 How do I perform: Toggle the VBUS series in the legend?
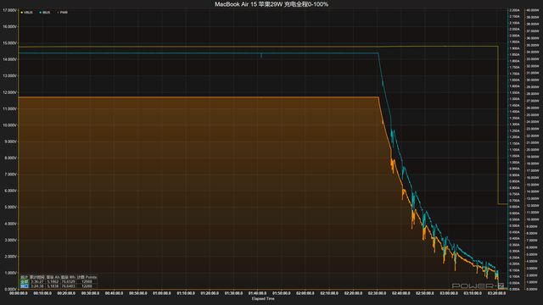click(x=27, y=13)
